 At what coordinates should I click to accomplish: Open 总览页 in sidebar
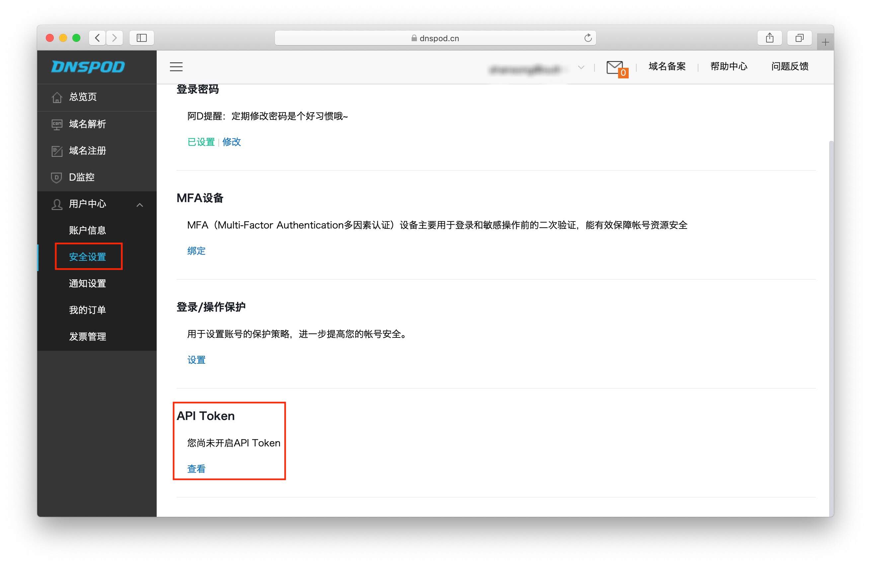point(83,97)
